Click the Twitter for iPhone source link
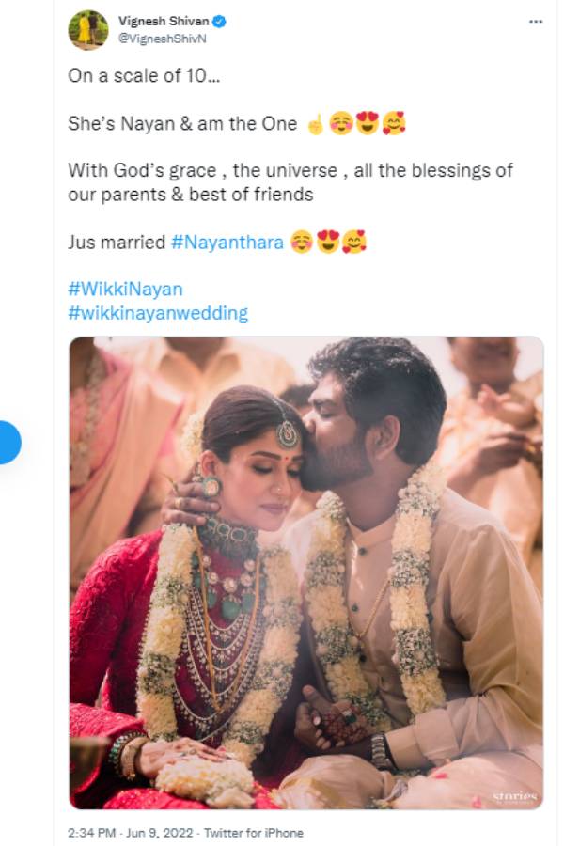Viewport: 564px width, 846px height. [x=254, y=833]
